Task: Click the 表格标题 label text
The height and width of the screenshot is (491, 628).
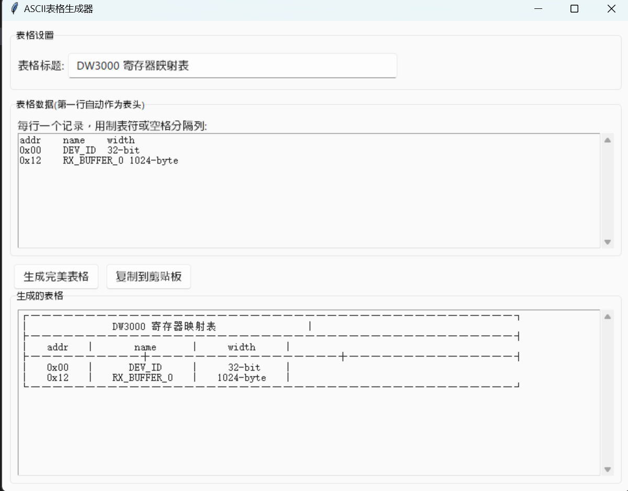Action: tap(41, 66)
